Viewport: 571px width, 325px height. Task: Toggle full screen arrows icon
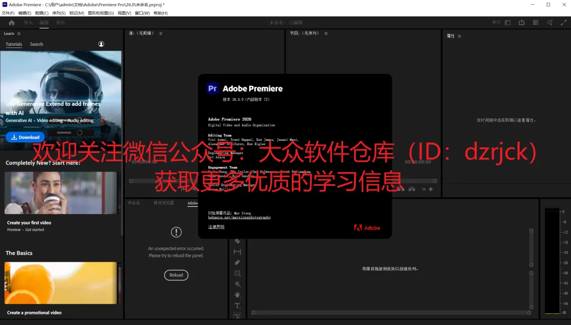tap(564, 23)
